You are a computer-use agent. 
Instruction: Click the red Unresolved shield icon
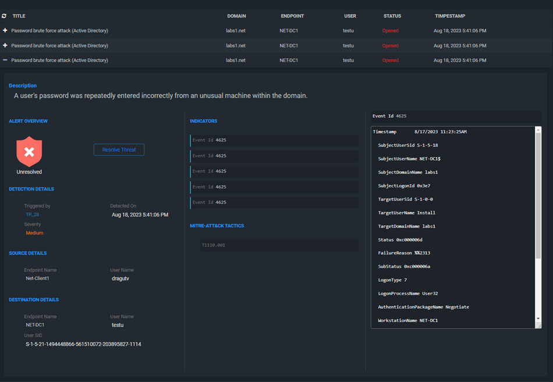(29, 151)
